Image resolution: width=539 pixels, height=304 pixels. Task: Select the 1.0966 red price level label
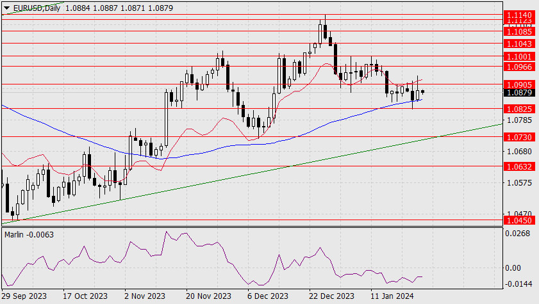(x=519, y=67)
